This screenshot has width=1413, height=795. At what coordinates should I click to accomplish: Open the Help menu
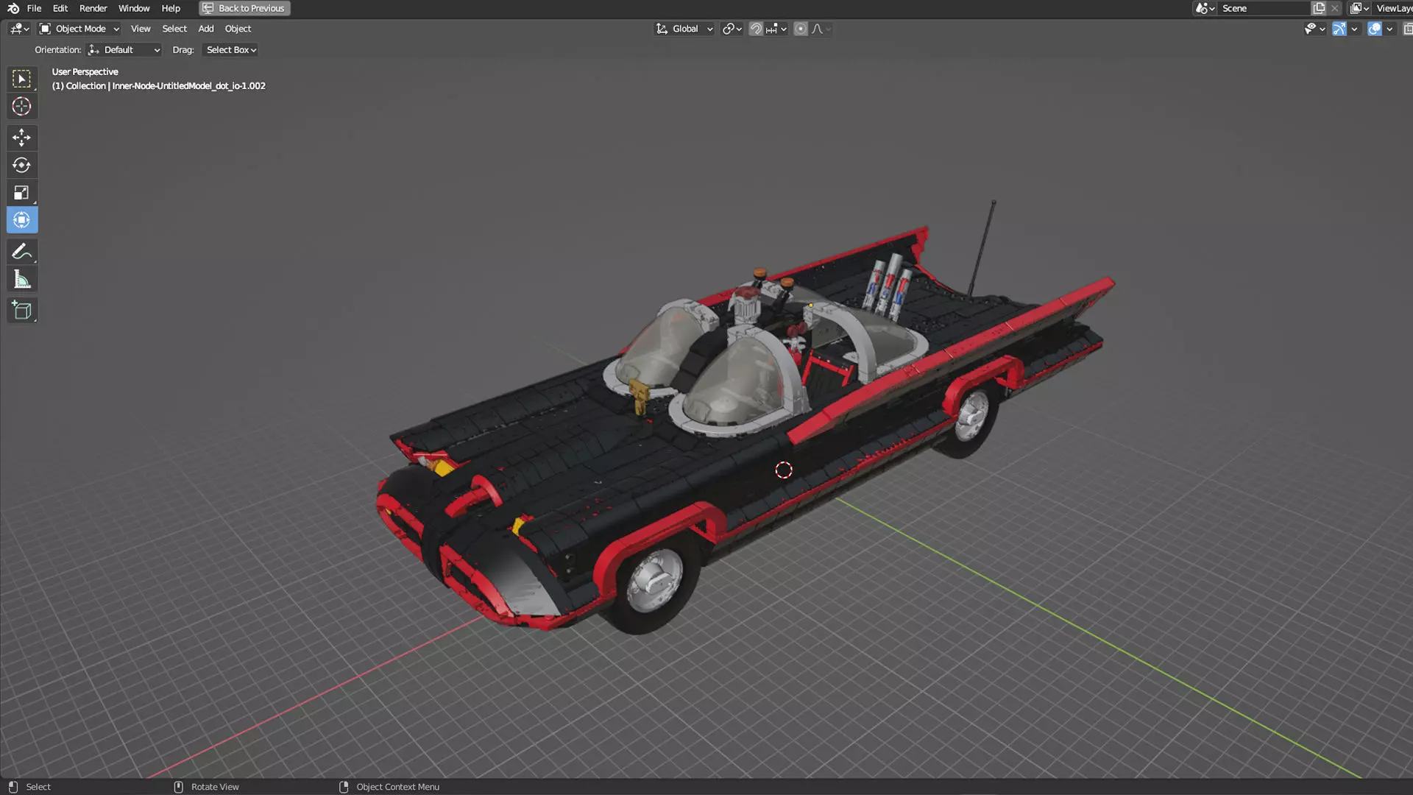click(x=171, y=8)
